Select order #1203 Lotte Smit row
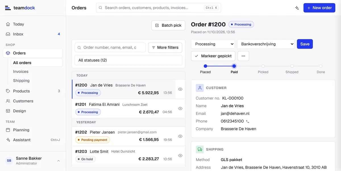The height and width of the screenshot is (171, 341). click(x=124, y=155)
